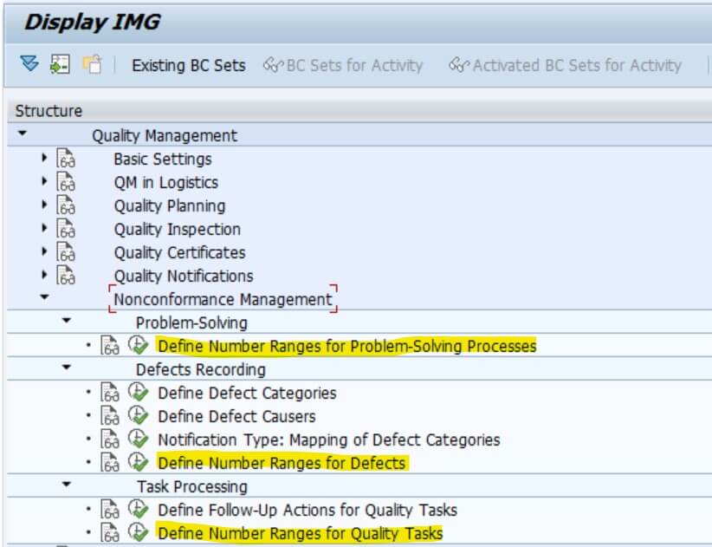The height and width of the screenshot is (547, 712).
Task: Execute Define Follow-Up Actions for Quality Tasks
Action: click(138, 510)
